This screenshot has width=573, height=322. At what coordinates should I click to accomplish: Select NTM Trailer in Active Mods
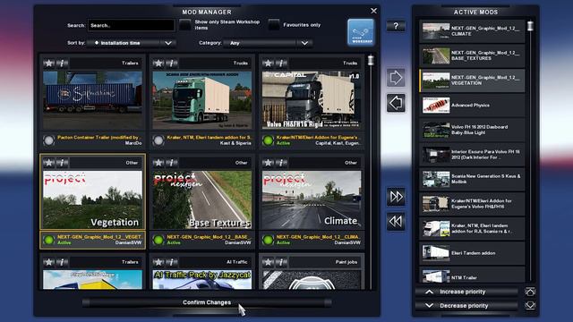tap(472, 275)
